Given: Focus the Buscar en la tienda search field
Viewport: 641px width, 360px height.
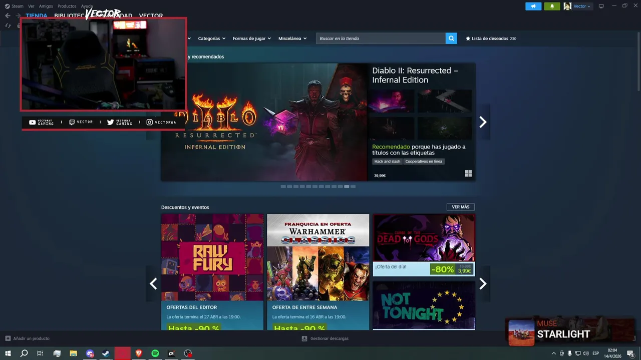Looking at the screenshot, I should 381,38.
